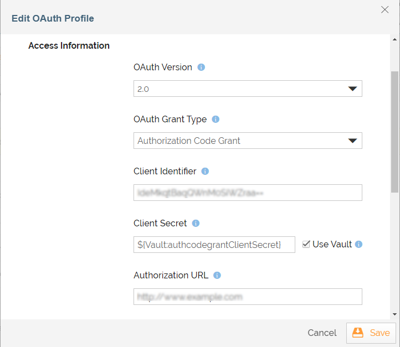Click into the Client Identifier field
This screenshot has width=400, height=347.
click(x=248, y=193)
